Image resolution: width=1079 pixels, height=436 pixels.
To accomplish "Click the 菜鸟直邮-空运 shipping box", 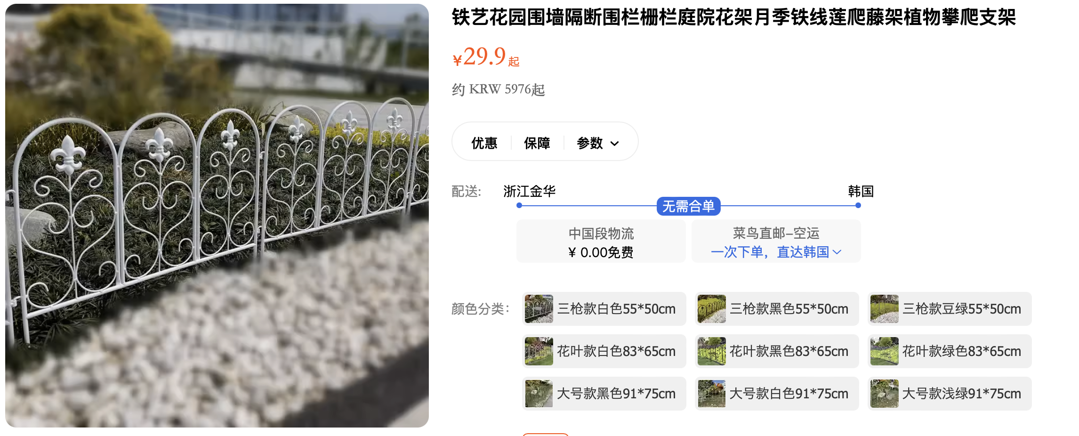I will (776, 241).
